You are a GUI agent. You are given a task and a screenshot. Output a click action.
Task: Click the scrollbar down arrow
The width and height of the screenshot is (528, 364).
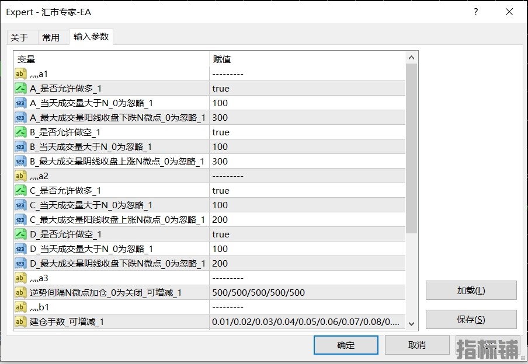411,324
